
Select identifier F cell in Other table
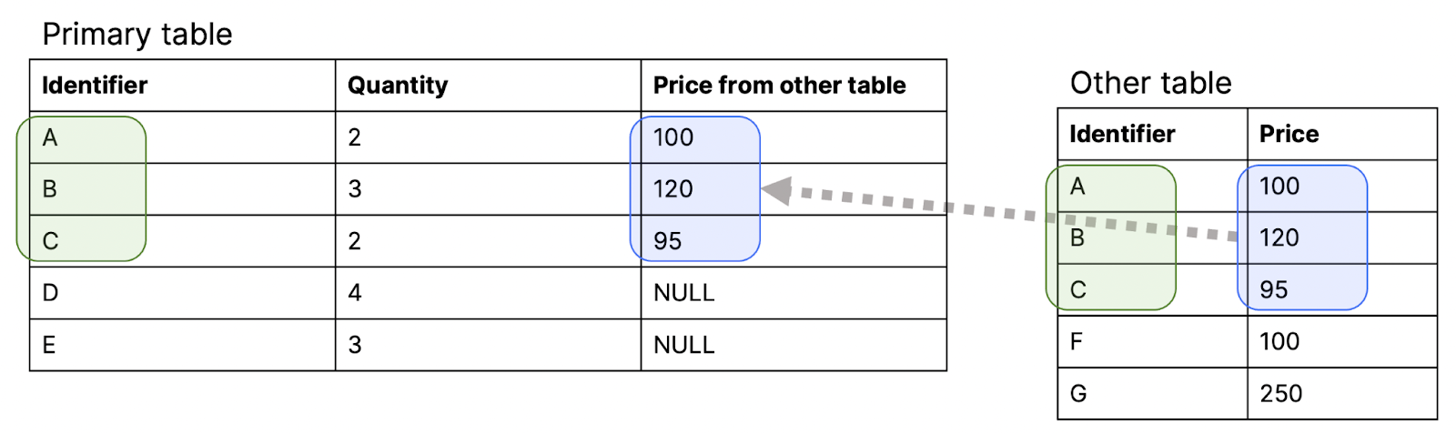point(1077,342)
